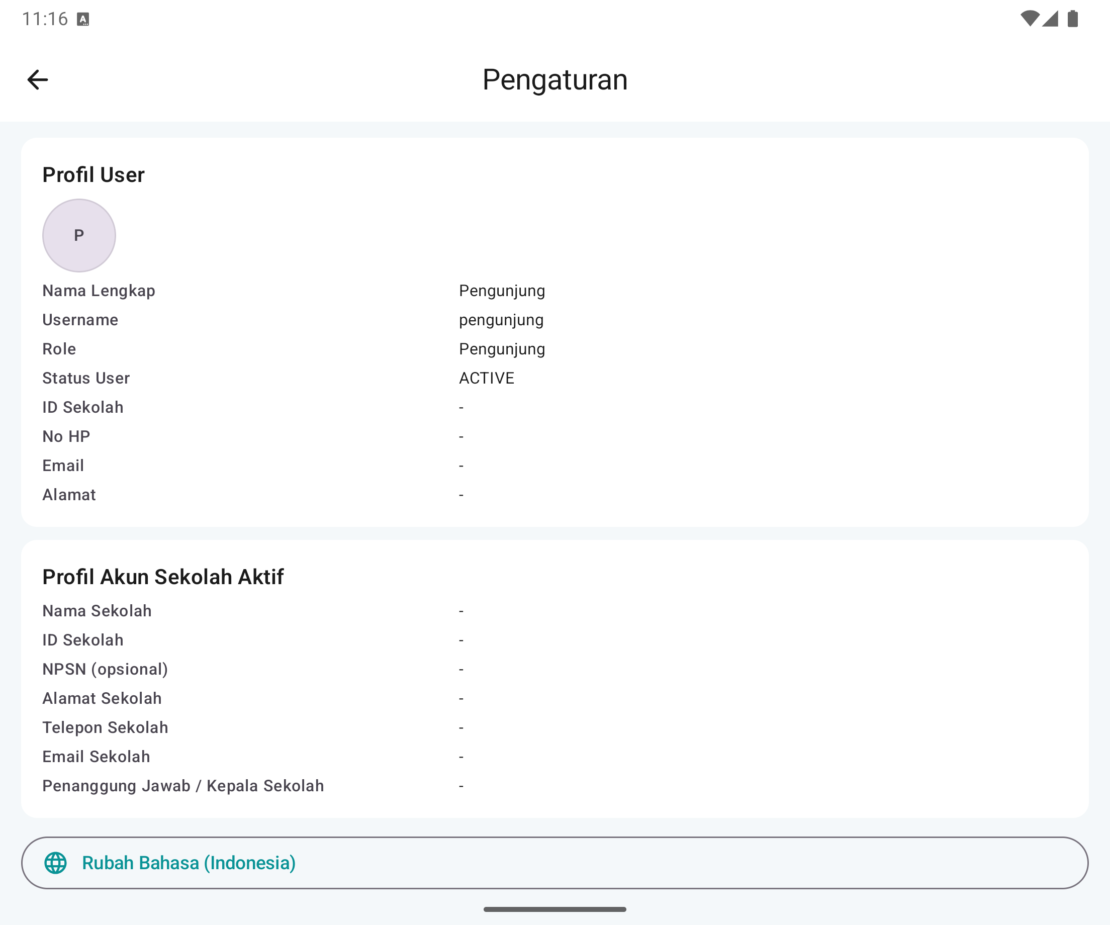The image size is (1110, 925).
Task: Select the Nama Lengkap value Pengunjung
Action: tap(502, 291)
